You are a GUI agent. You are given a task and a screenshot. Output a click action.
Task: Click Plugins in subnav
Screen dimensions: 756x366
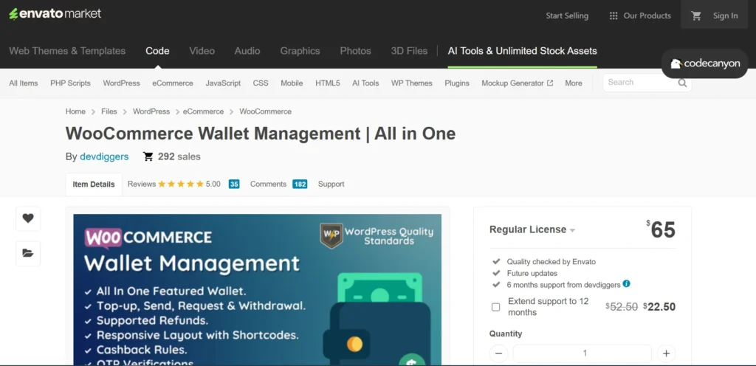tap(456, 83)
